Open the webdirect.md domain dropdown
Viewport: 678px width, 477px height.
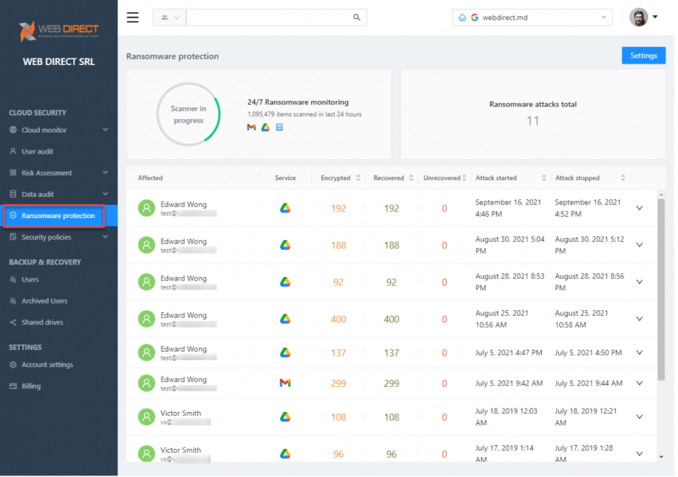coord(532,18)
